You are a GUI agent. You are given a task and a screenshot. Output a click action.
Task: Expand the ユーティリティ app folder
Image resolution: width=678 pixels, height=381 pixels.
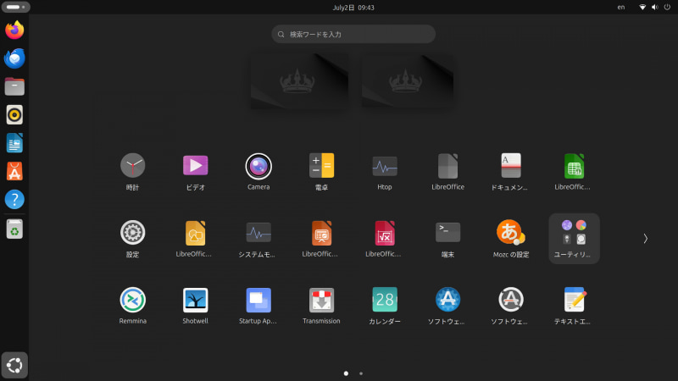[574, 238]
